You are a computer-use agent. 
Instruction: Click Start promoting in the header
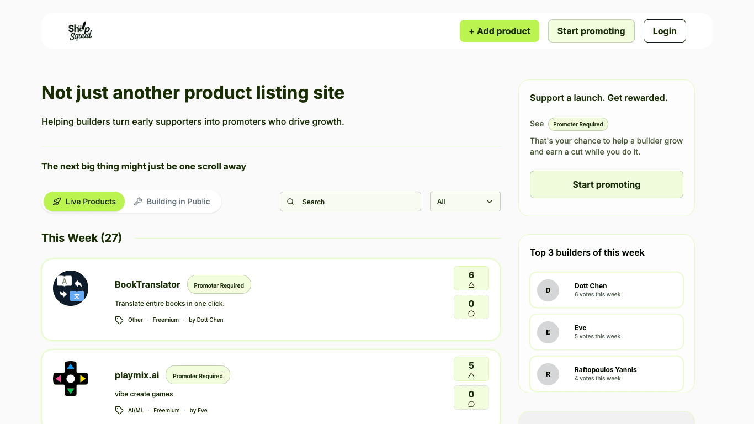tap(591, 31)
